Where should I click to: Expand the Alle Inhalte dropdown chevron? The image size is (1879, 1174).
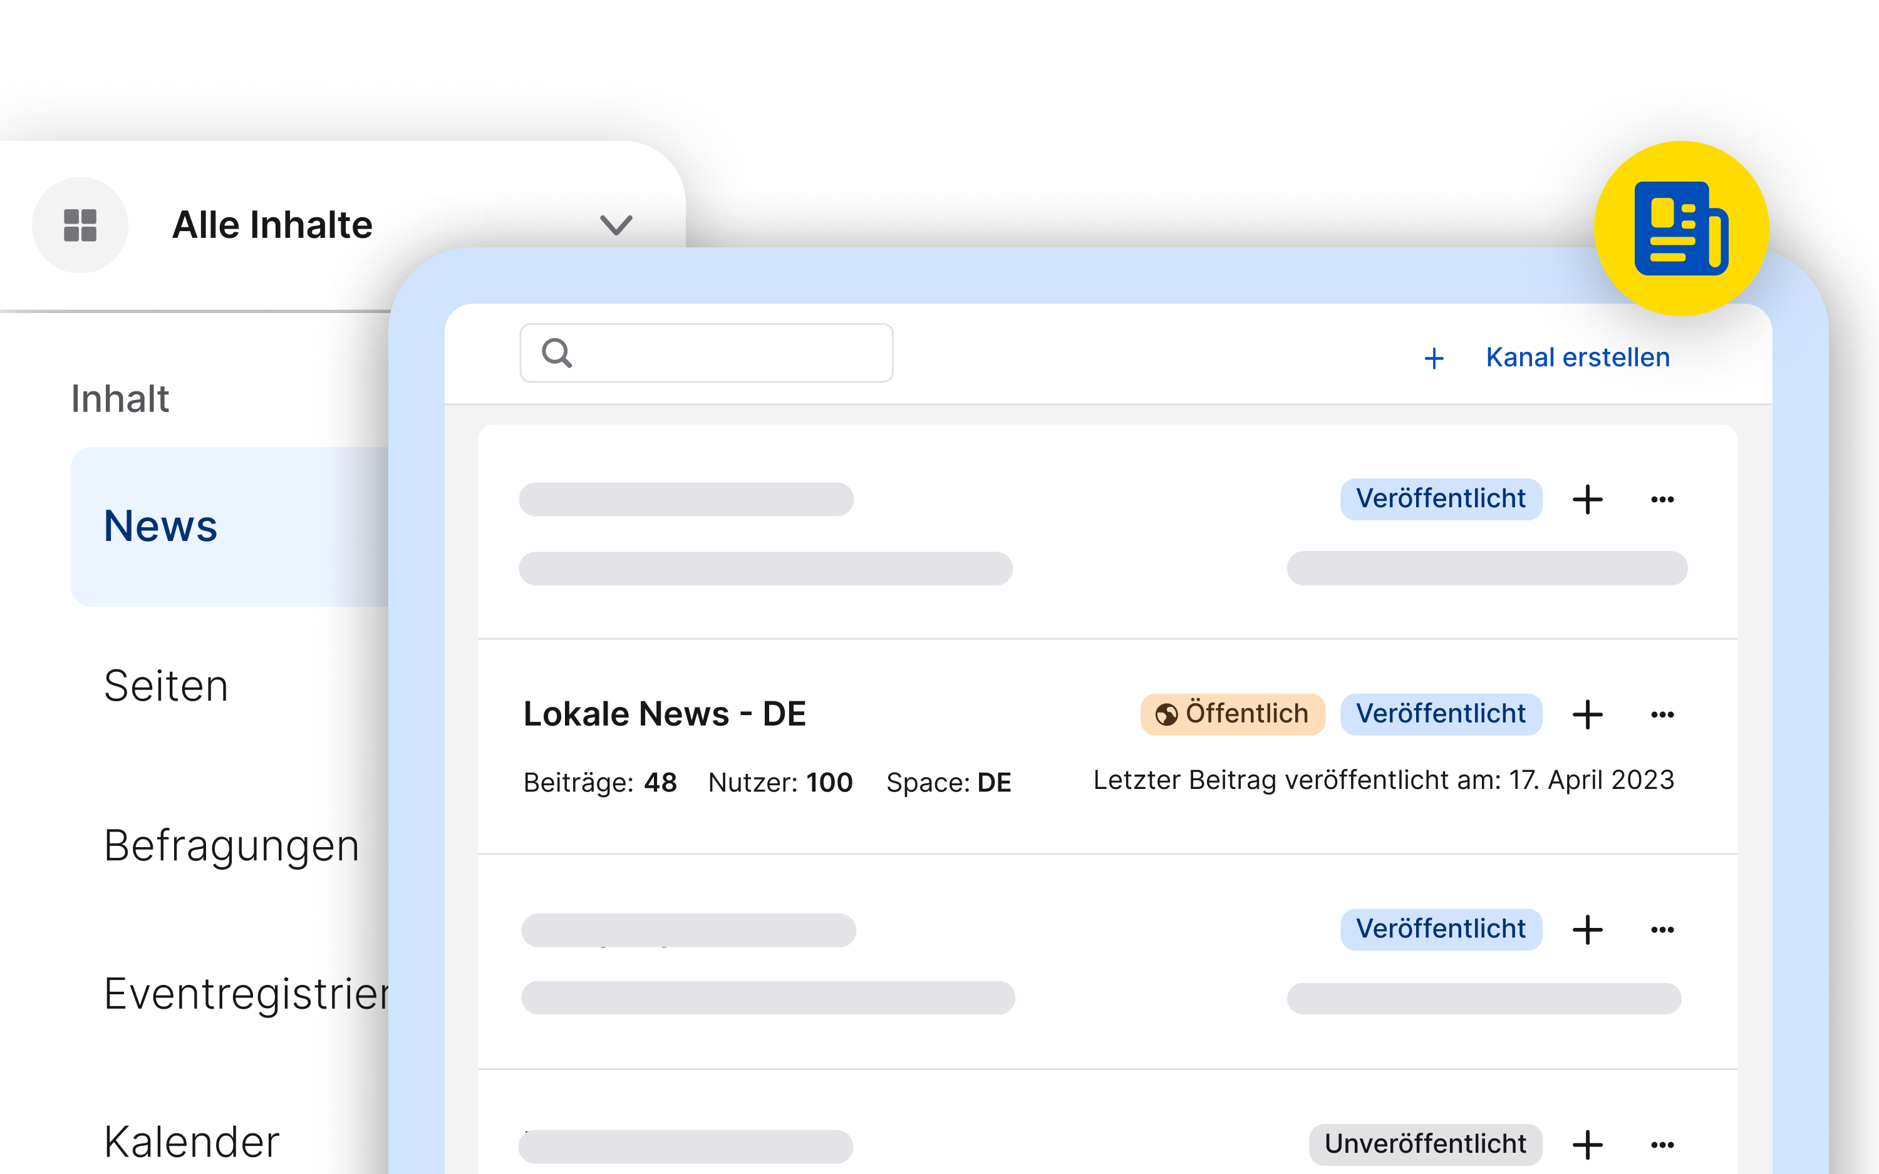616,225
